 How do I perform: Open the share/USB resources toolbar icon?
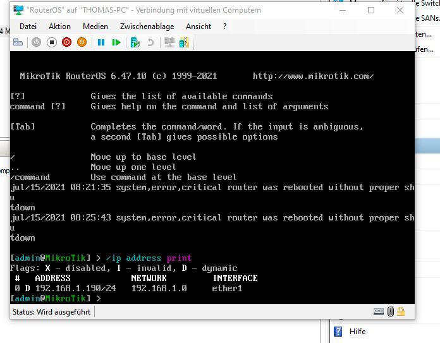pyautogui.click(x=185, y=42)
